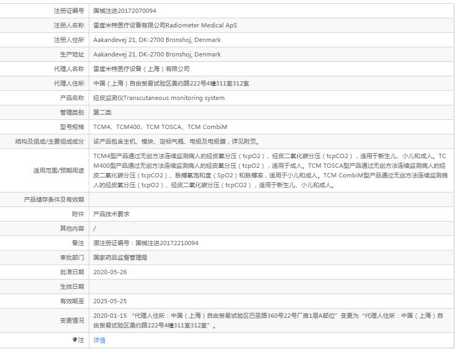455x350 pixels.
Task: Click the approval date 2020-05-26
Action: [110, 272]
